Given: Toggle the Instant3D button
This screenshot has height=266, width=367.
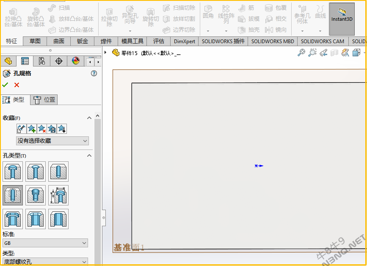Looking at the screenshot, I should [342, 19].
